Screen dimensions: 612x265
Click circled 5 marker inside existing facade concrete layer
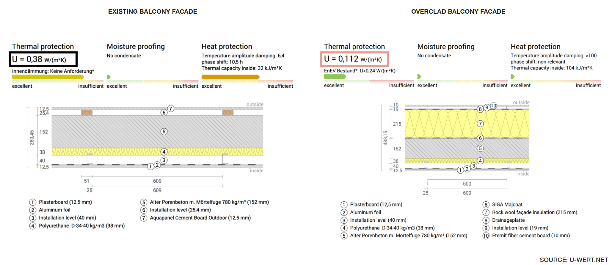pos(164,132)
